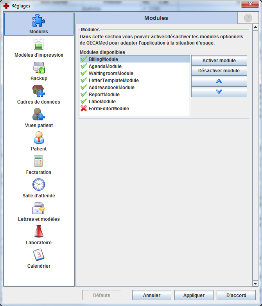Click scrollbar down arrow at bottom
The height and width of the screenshot is (306, 262).
pyautogui.click(x=255, y=283)
